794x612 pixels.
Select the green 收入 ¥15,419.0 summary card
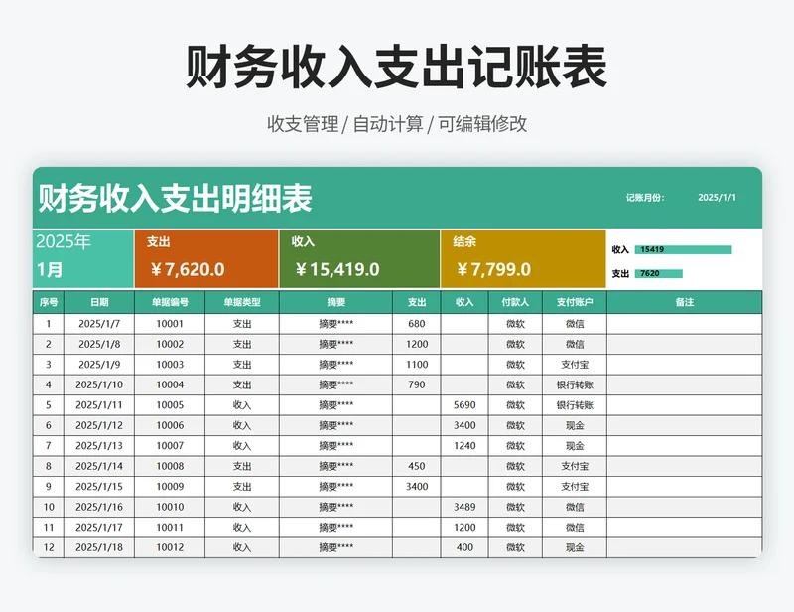click(359, 259)
